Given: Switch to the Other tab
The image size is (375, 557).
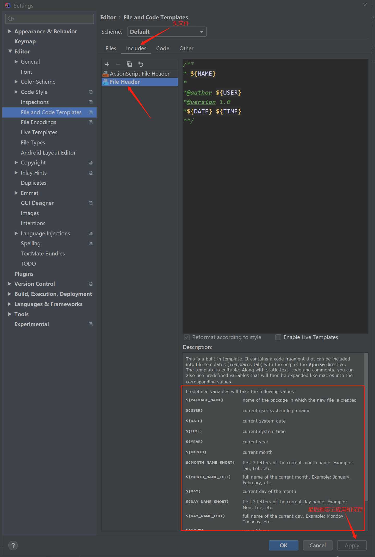Looking at the screenshot, I should (x=186, y=48).
